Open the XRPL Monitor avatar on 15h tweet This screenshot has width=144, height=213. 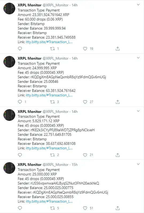[9, 168]
